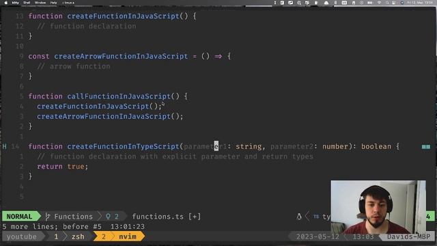Click the createFunctionInJavaScript(); call statement

tap(99, 107)
